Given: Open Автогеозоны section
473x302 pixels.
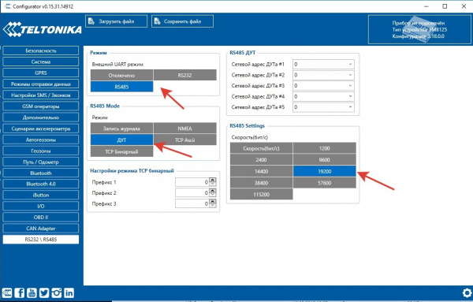Looking at the screenshot, I should (41, 140).
